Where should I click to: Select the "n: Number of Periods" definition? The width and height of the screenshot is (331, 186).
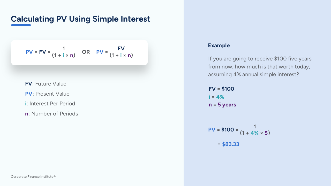pyautogui.click(x=51, y=114)
